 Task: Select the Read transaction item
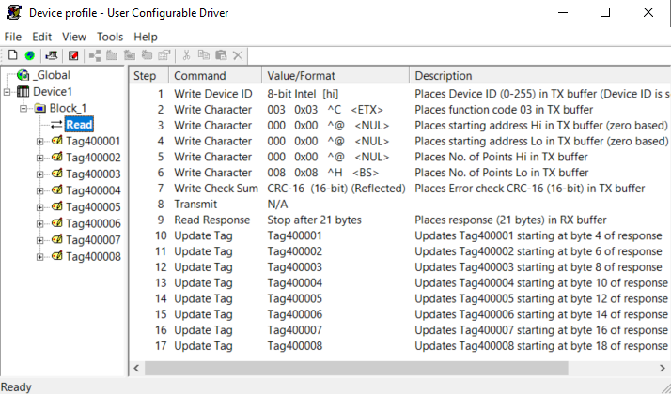coord(79,125)
